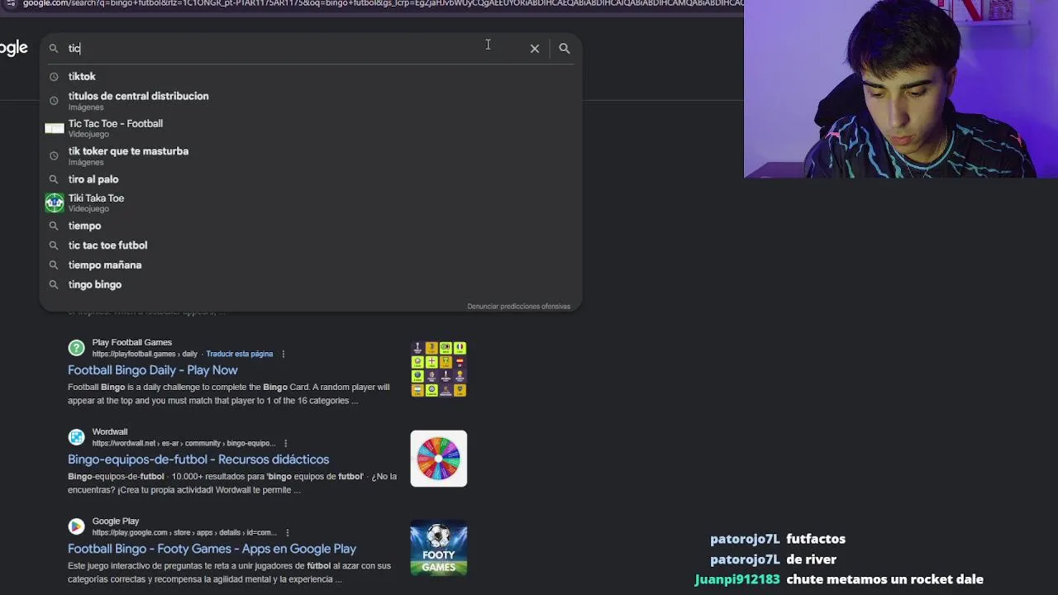This screenshot has width=1058, height=595.
Task: Clear the search box with the X icon
Action: tap(535, 49)
